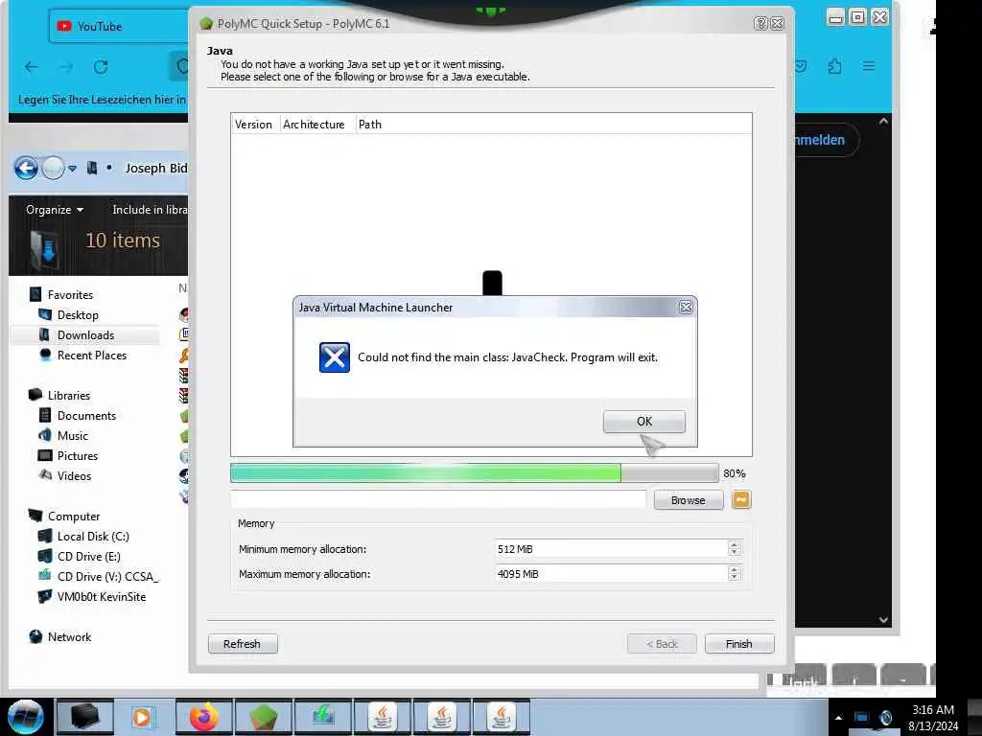Select Desktop in Explorer sidebar

pos(78,314)
